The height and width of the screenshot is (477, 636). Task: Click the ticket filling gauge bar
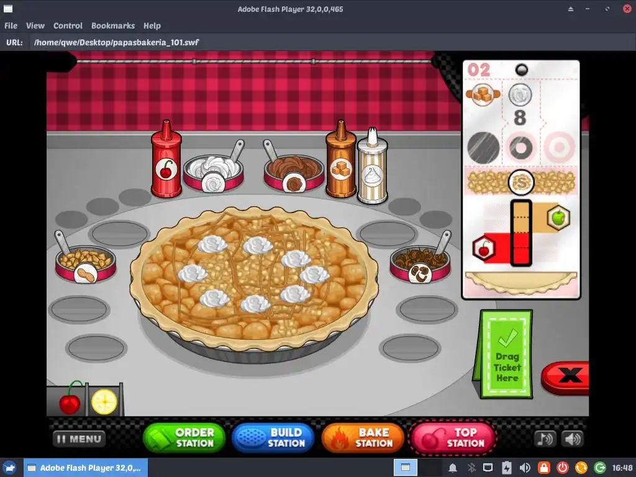(x=521, y=233)
